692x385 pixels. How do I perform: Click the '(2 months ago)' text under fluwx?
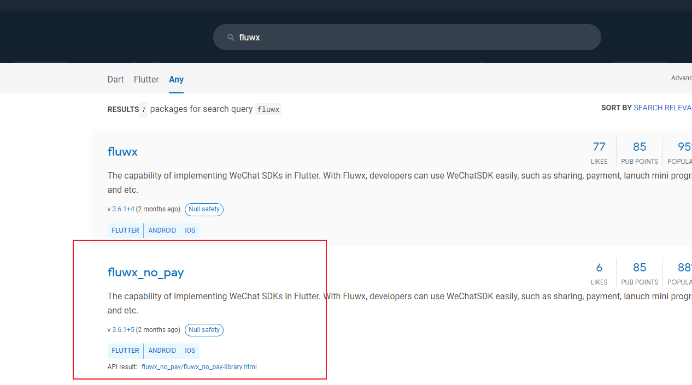click(x=158, y=209)
